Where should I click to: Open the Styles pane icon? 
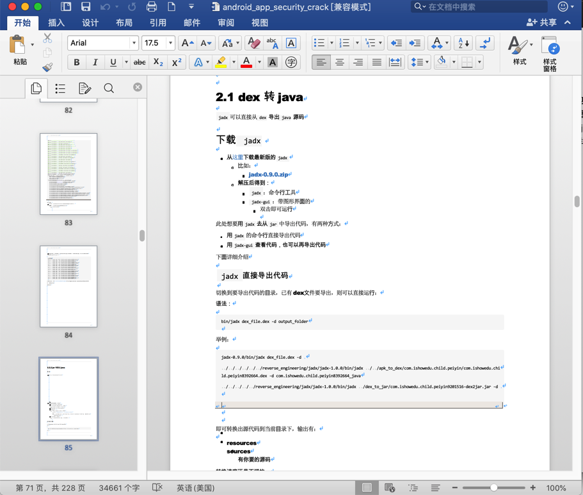[550, 53]
